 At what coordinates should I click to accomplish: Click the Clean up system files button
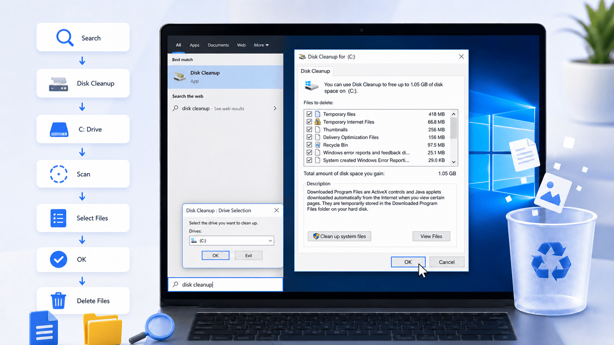click(x=340, y=237)
